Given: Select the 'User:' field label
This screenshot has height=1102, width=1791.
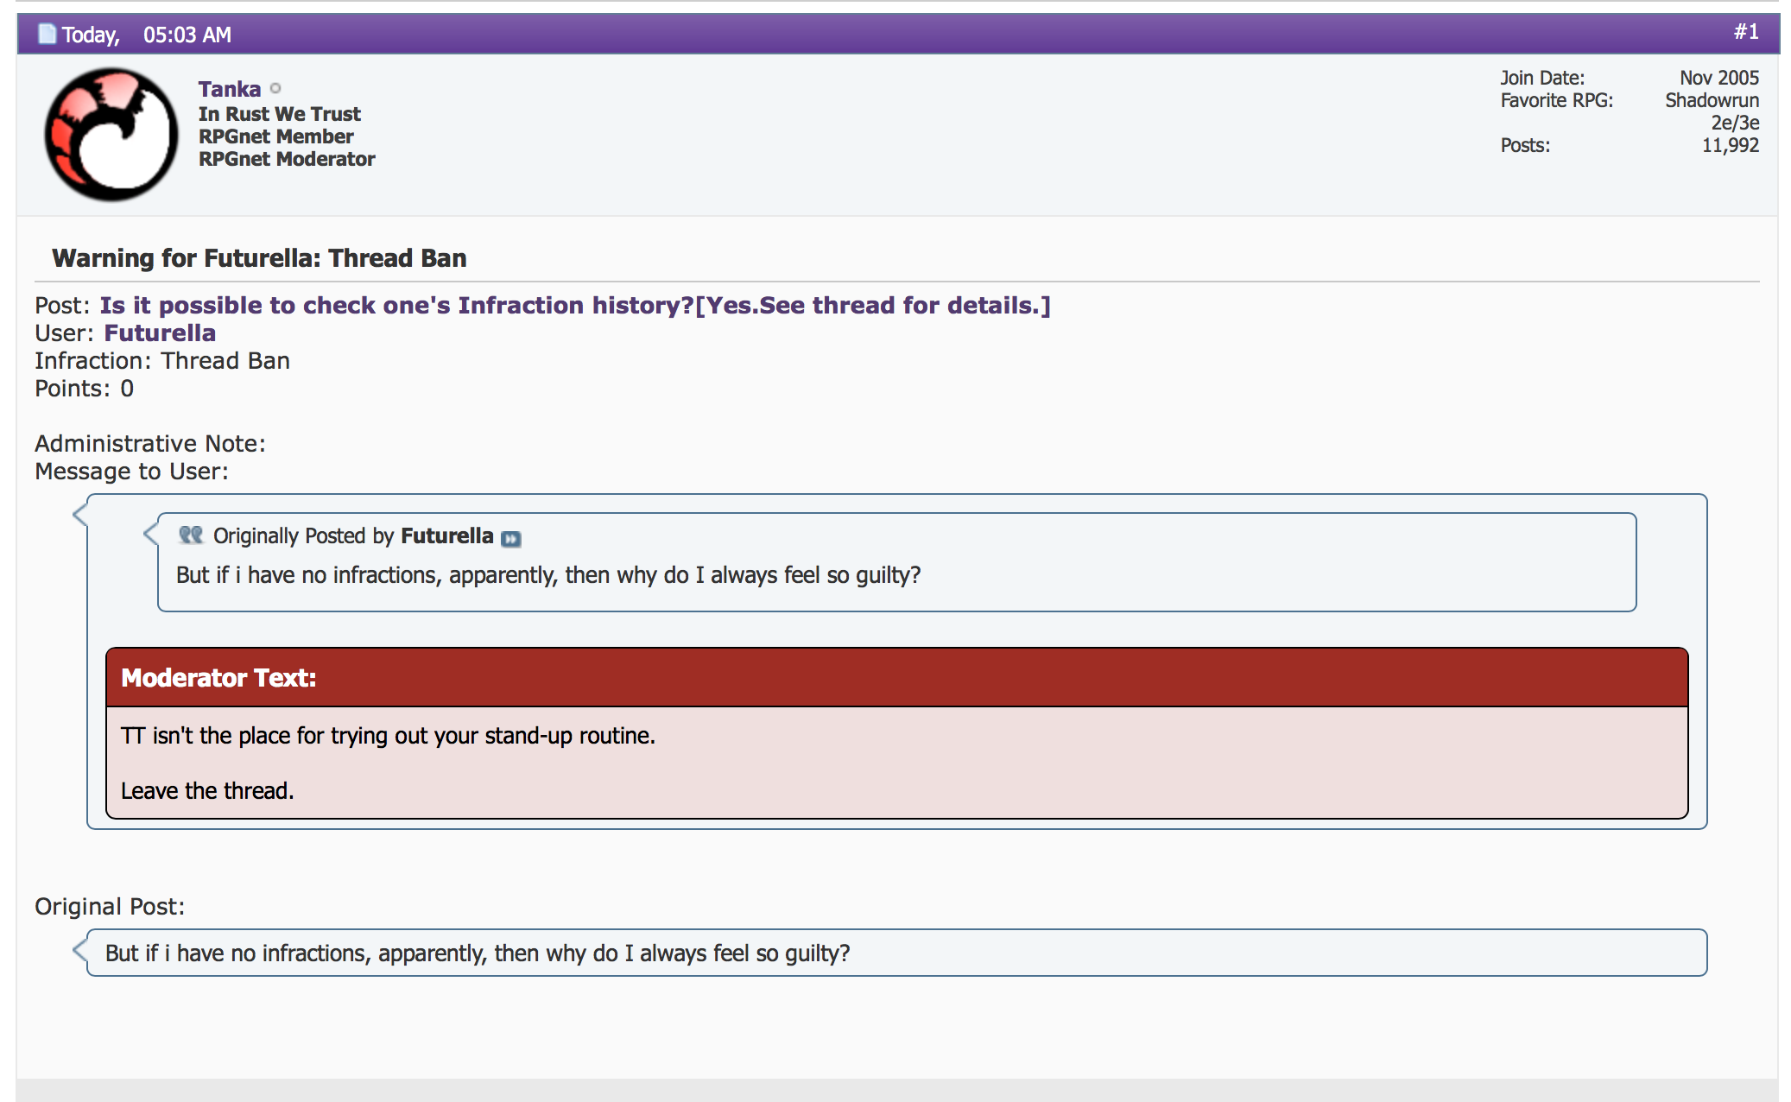Looking at the screenshot, I should click(x=65, y=333).
